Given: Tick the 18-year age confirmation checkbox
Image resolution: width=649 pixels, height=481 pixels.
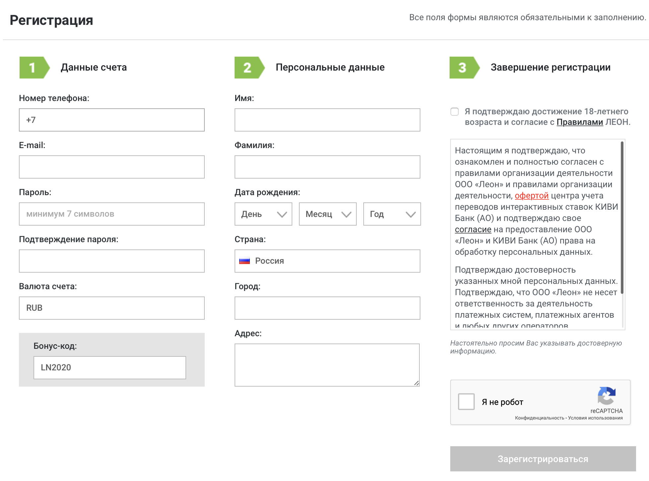Looking at the screenshot, I should click(455, 112).
